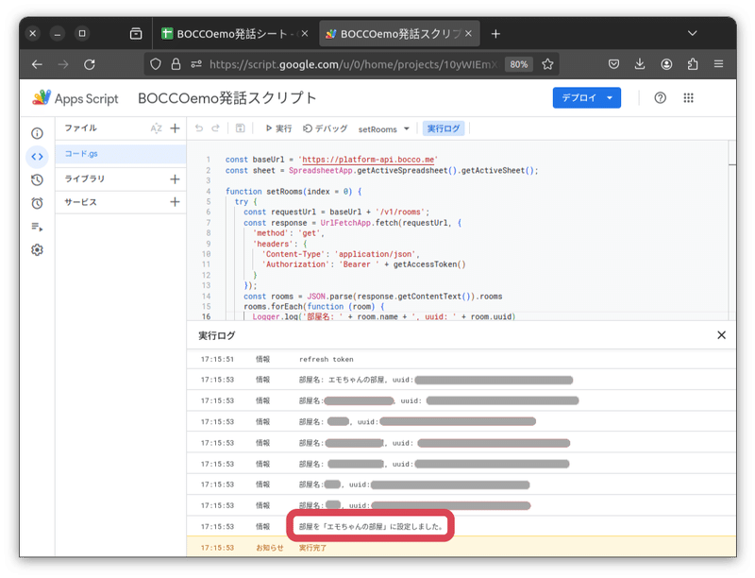755x578 pixels.
Task: Close the BOCCOemo発話シート browser tab
Action: pos(305,34)
